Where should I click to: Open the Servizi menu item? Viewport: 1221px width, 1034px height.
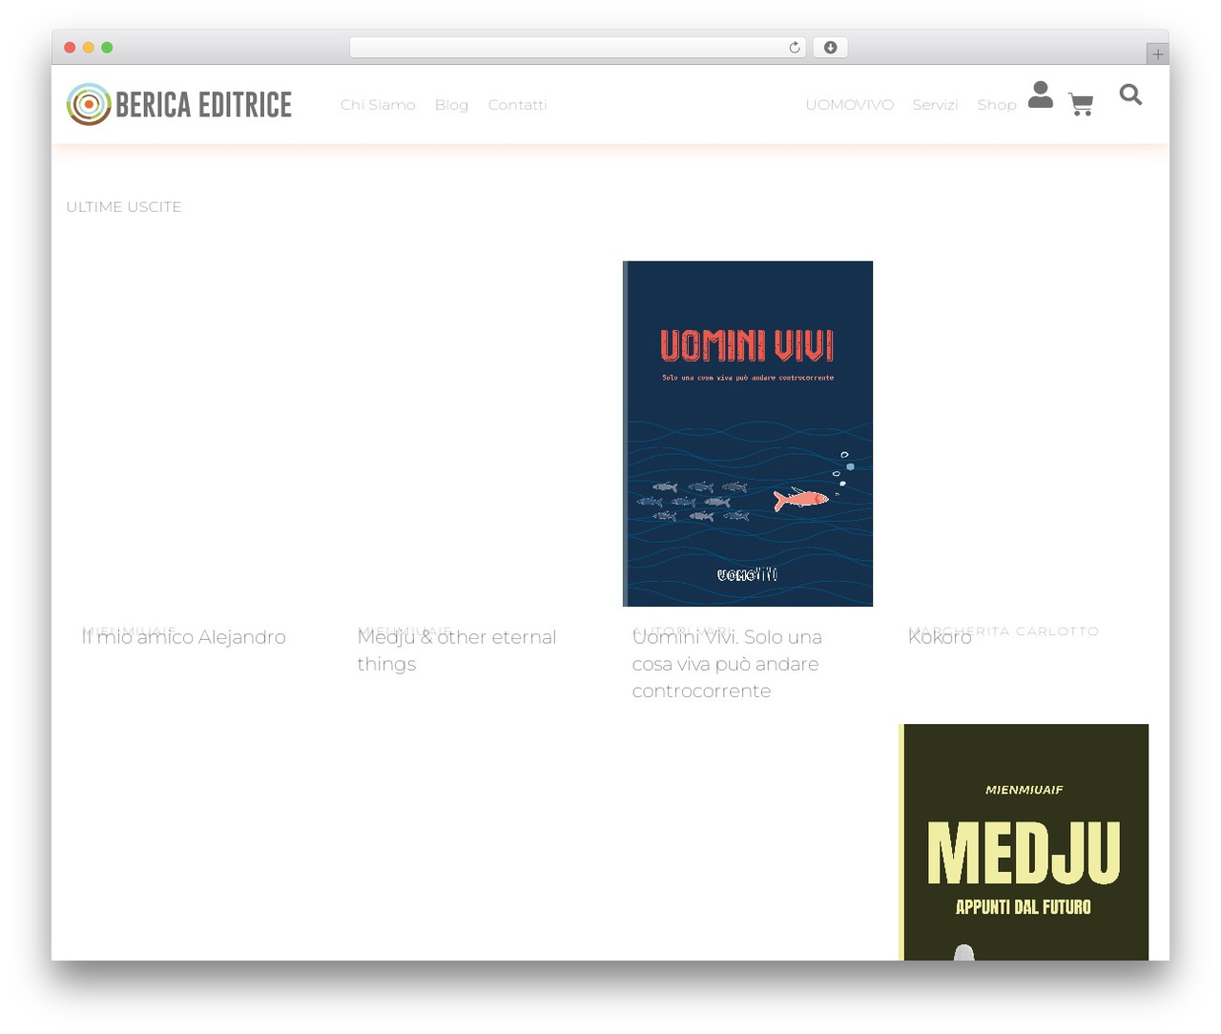click(935, 105)
